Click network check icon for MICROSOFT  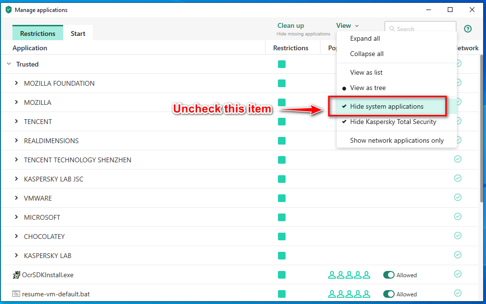pyautogui.click(x=457, y=216)
